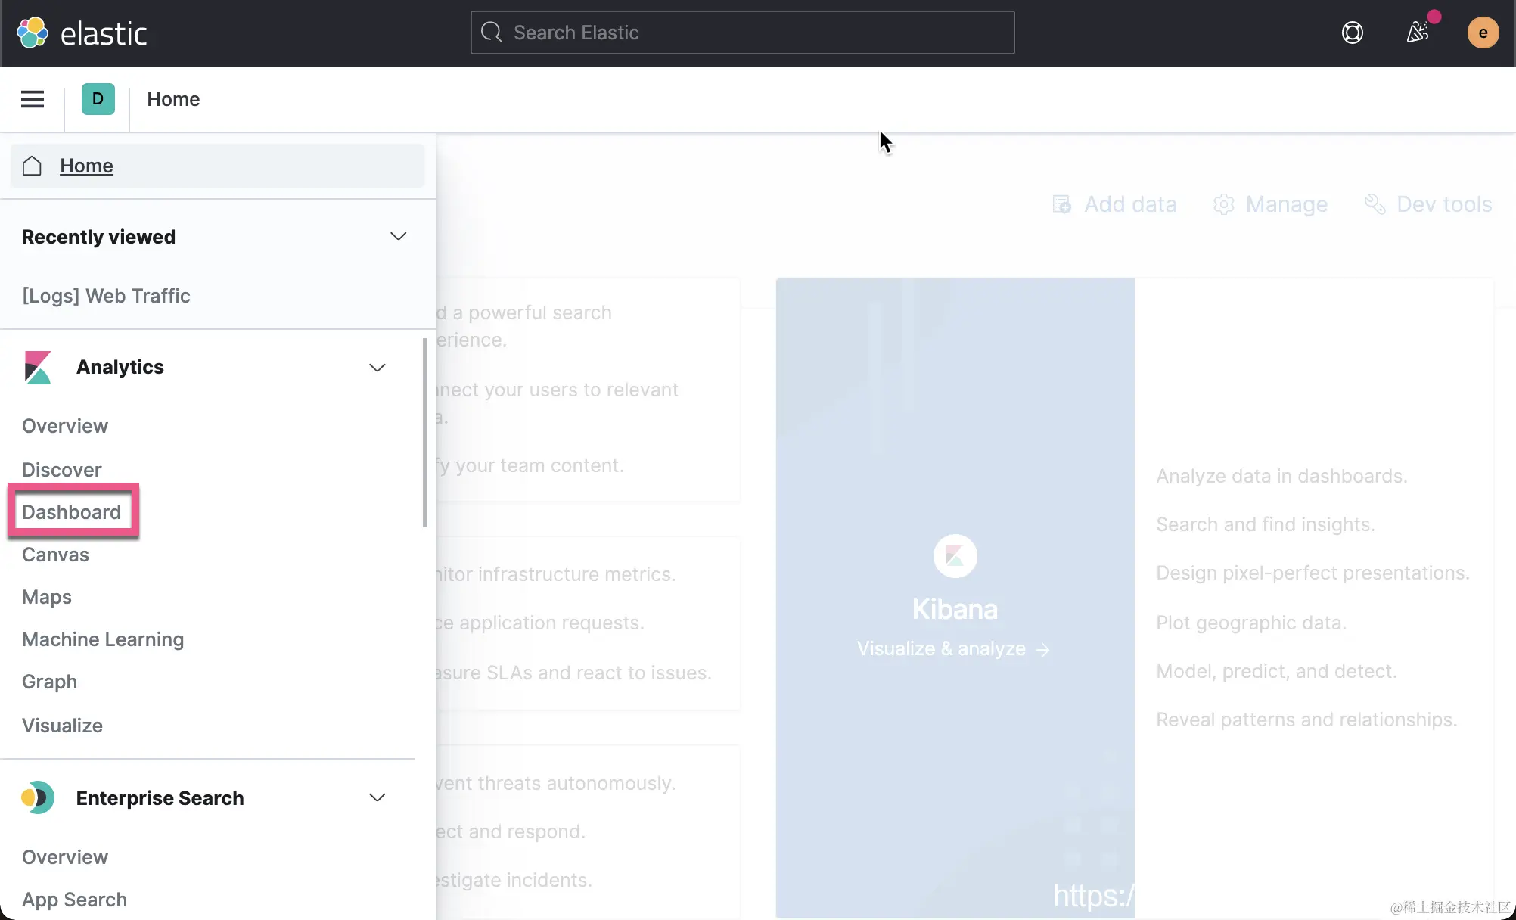
Task: Collapse the Analytics section chevron
Action: [377, 368]
